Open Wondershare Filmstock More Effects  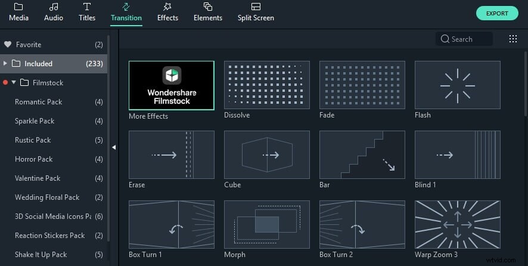click(x=172, y=85)
